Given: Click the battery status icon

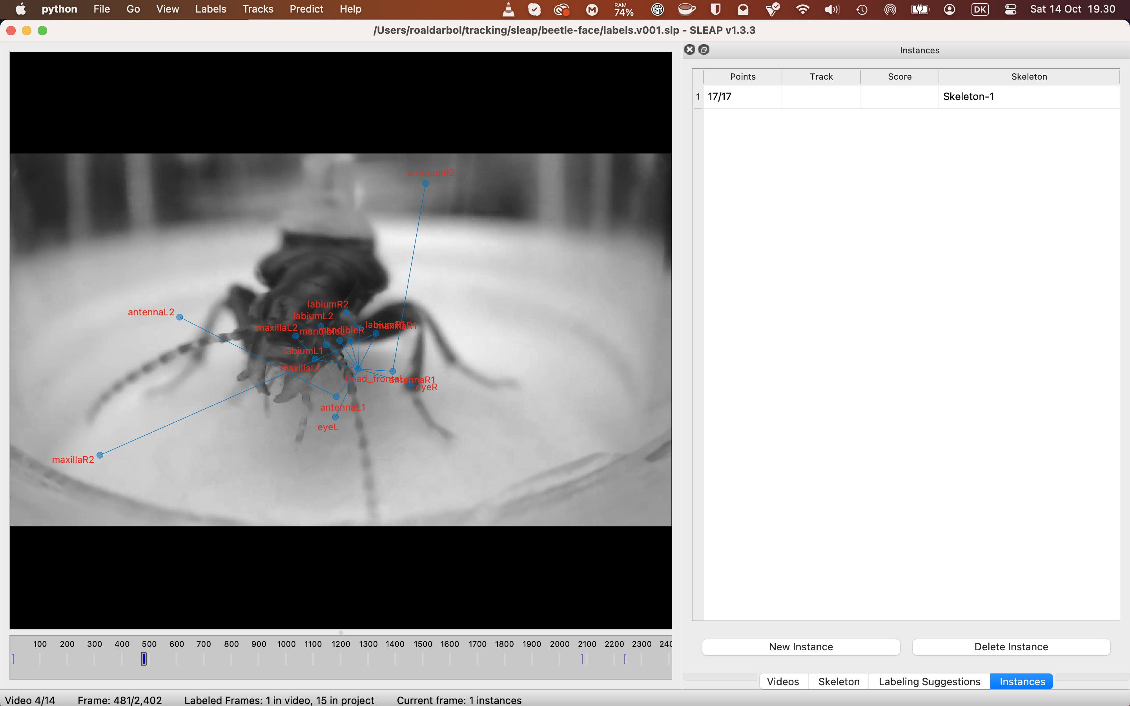Looking at the screenshot, I should (x=920, y=9).
